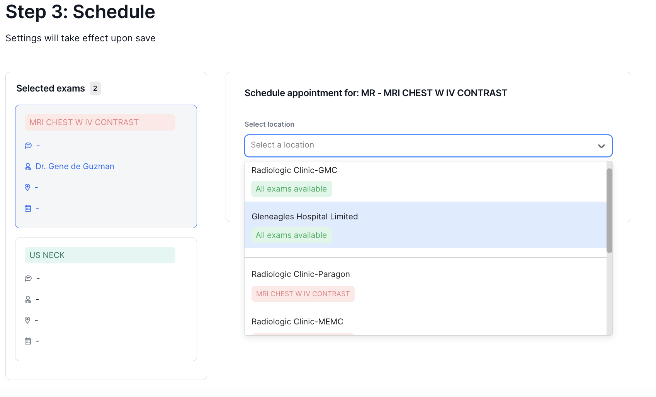Image resolution: width=656 pixels, height=397 pixels.
Task: Click the location pin icon on MRI CHEST card
Action: tap(27, 187)
